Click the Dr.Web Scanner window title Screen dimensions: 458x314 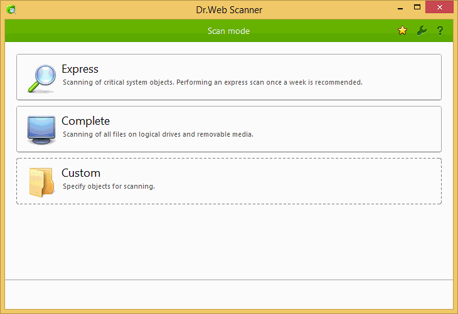click(229, 10)
